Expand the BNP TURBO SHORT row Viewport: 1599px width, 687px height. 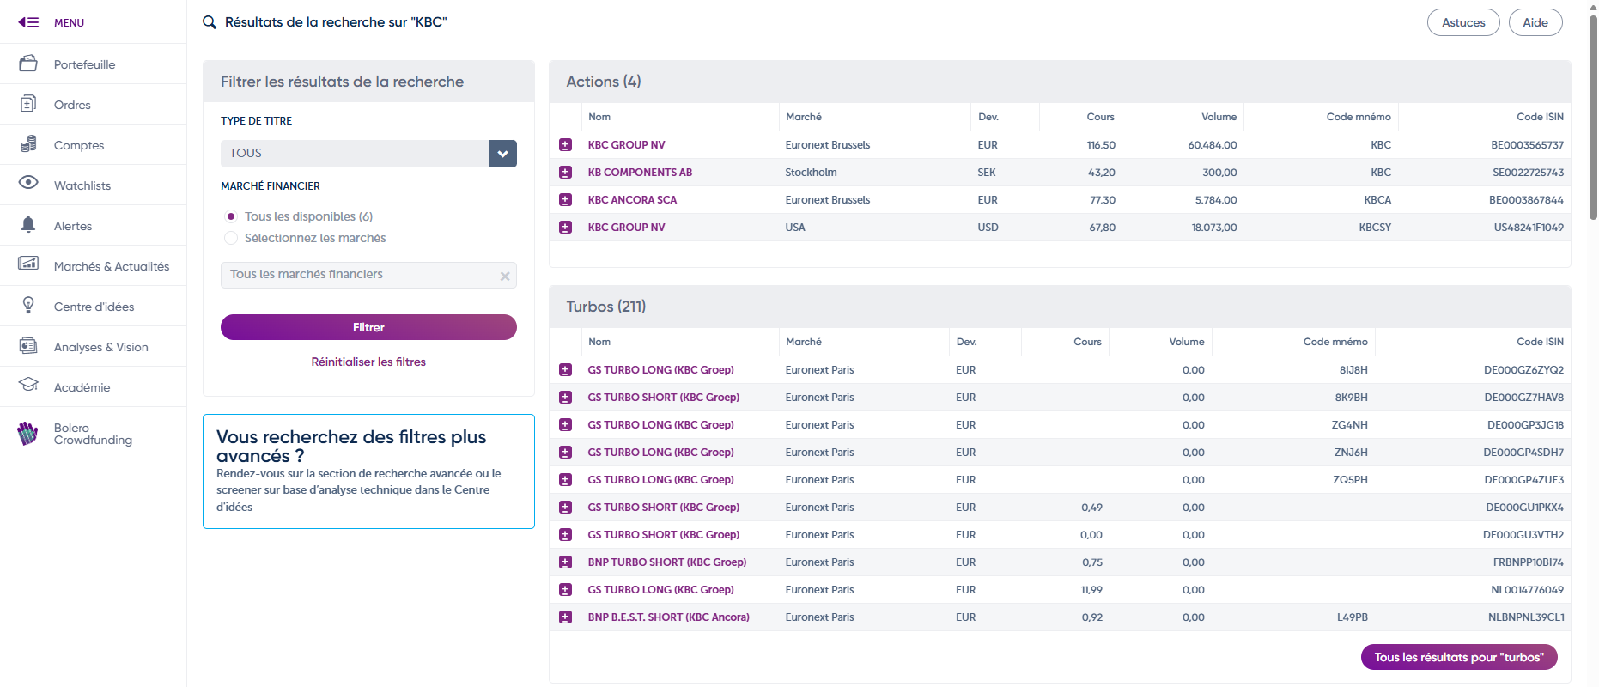click(565, 562)
